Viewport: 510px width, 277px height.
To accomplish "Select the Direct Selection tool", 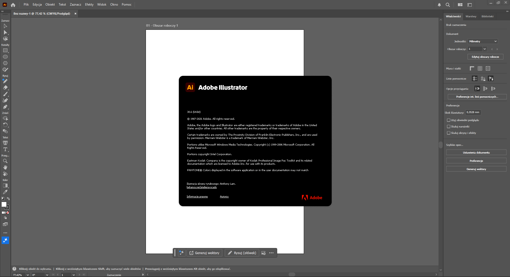I will [x=5, y=32].
